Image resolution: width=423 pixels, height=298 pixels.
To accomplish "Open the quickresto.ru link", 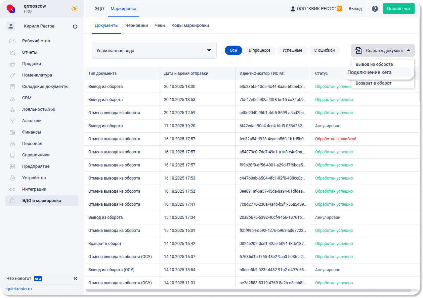I will coord(19,289).
